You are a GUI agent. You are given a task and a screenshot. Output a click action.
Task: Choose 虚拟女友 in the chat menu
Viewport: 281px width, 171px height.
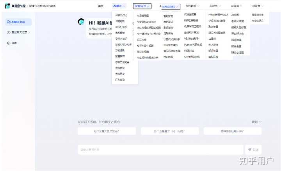click(120, 68)
